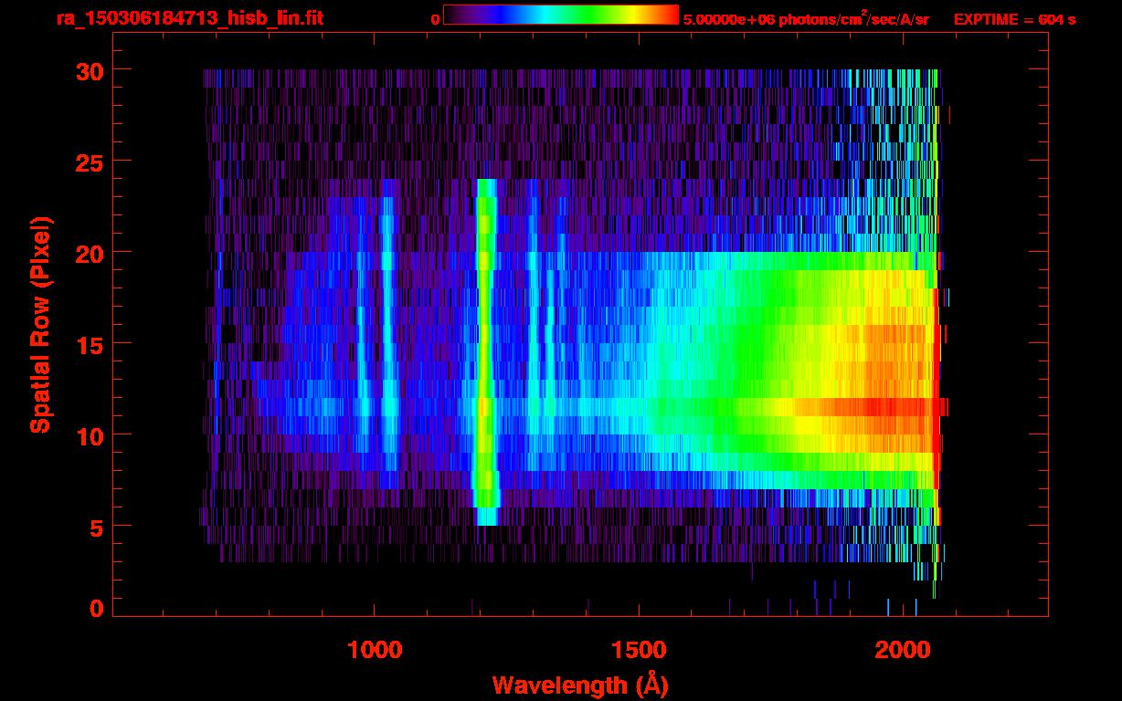Click the EXPTIME = 604 s text
Screen dimensions: 1122x701
point(1014,19)
